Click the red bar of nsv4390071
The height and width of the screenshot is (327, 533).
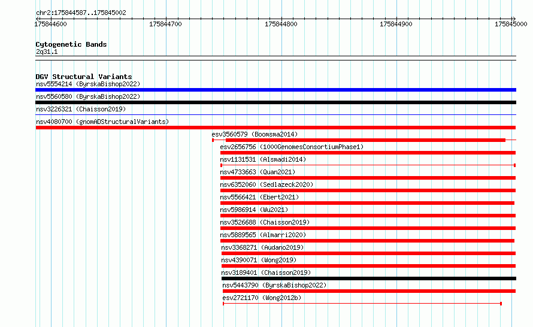tap(369, 266)
